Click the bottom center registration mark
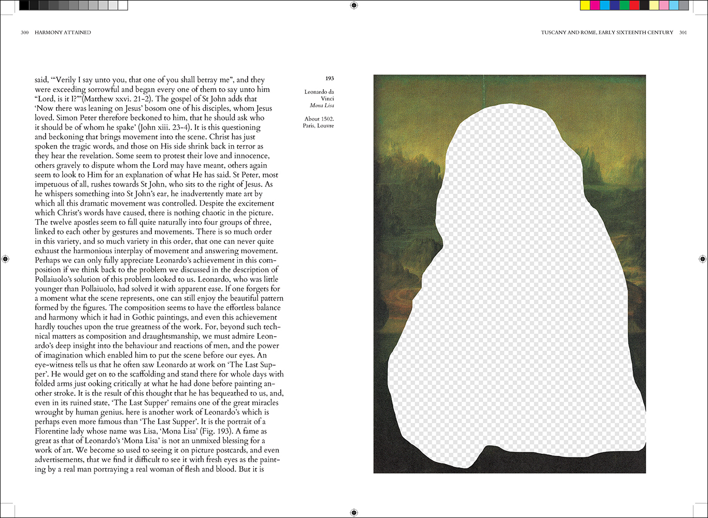 coord(354,512)
